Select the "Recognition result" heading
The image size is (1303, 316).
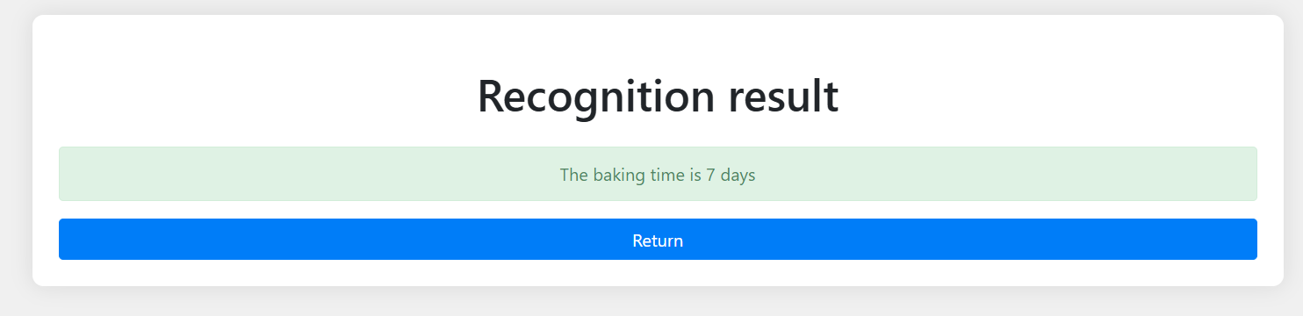pyautogui.click(x=658, y=96)
